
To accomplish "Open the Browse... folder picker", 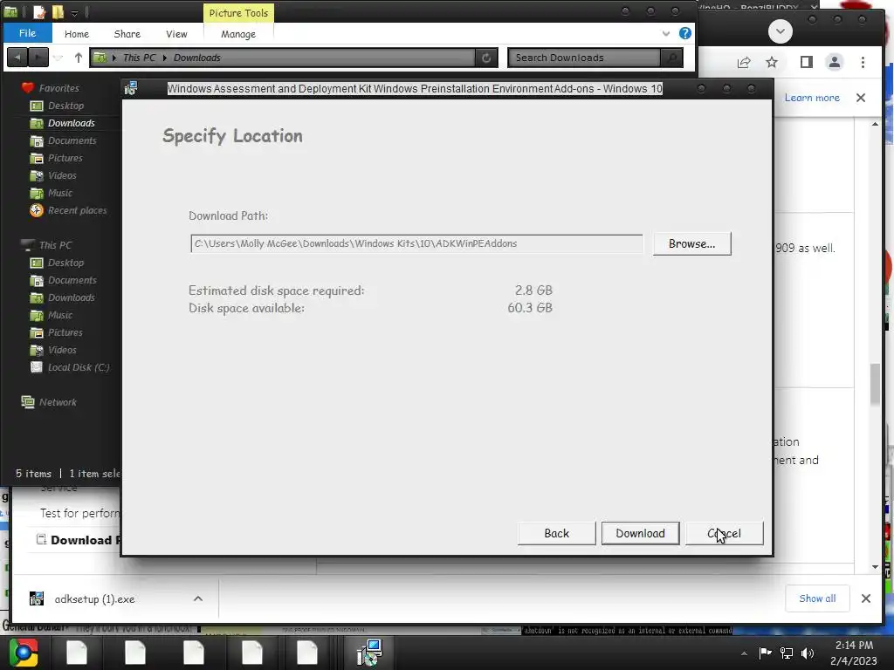I will 691,244.
